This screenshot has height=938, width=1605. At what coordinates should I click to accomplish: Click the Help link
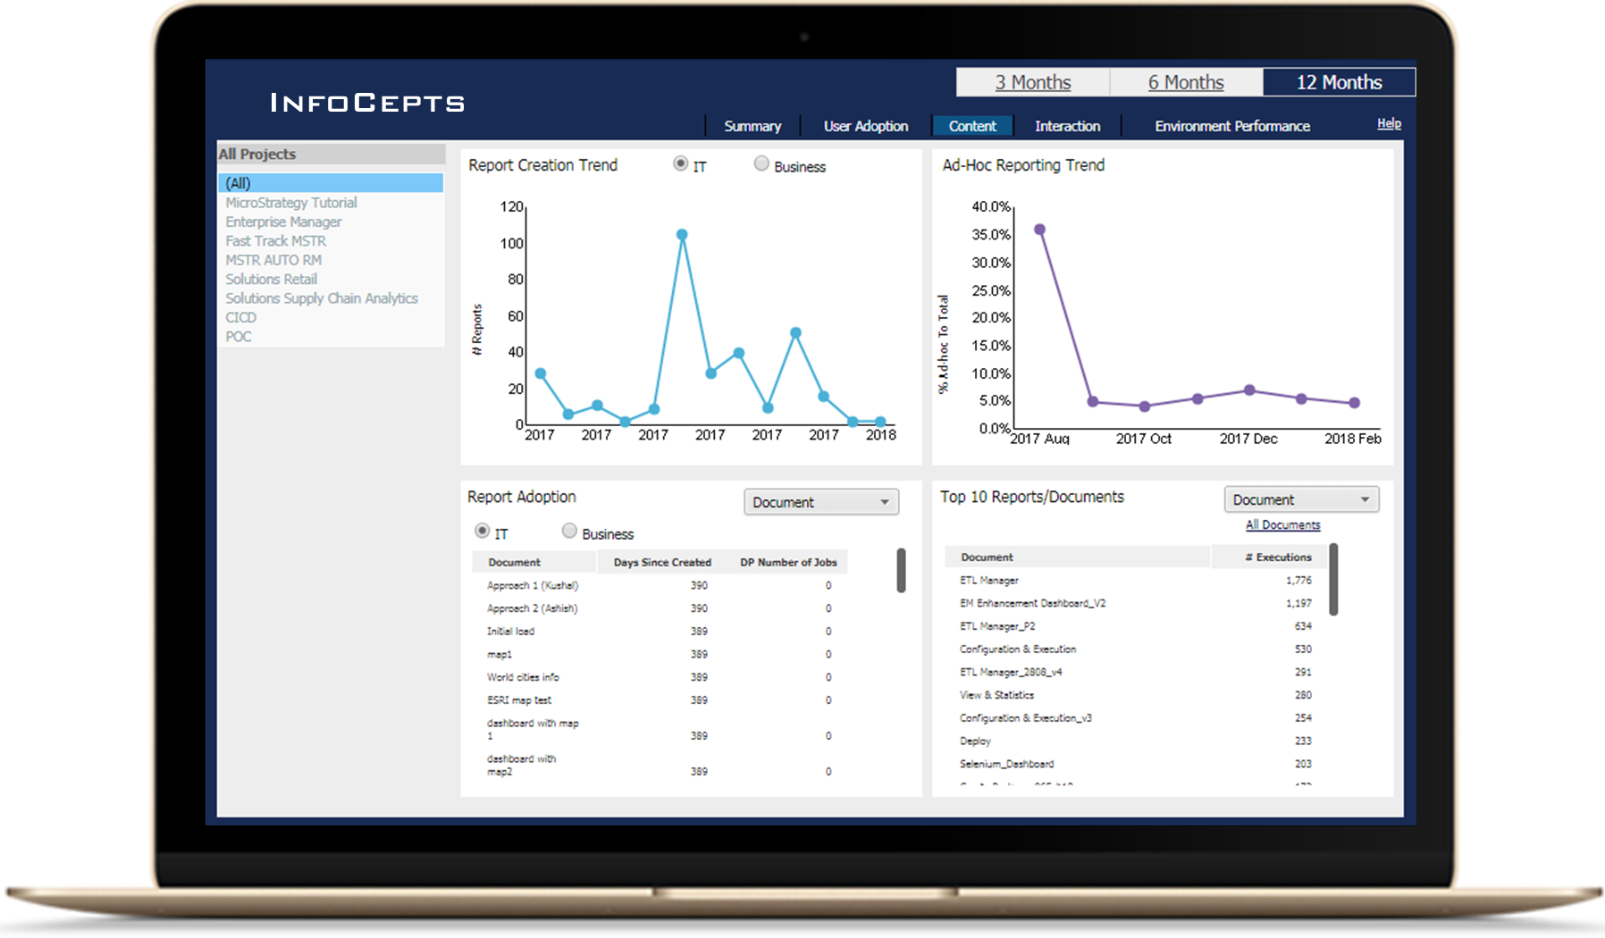pyautogui.click(x=1389, y=123)
